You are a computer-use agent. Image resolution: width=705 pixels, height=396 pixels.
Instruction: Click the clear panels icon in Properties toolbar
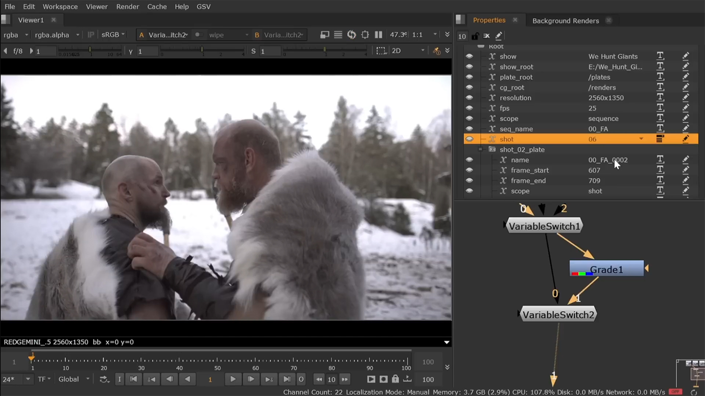click(487, 36)
